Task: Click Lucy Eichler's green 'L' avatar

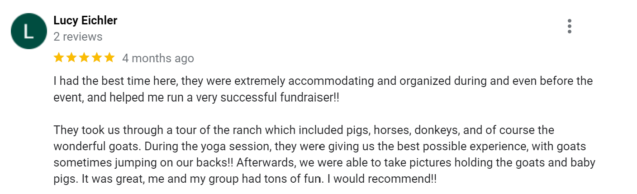Action: click(x=29, y=31)
